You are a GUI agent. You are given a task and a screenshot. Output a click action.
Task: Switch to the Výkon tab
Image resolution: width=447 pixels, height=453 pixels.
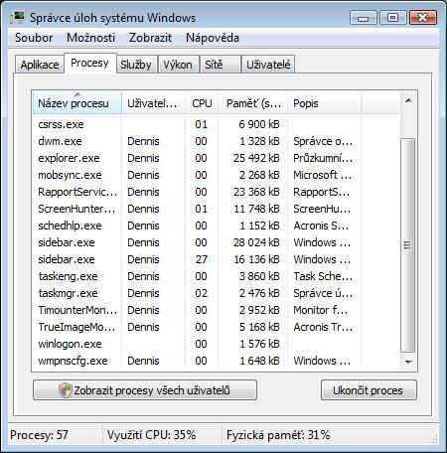pos(178,65)
